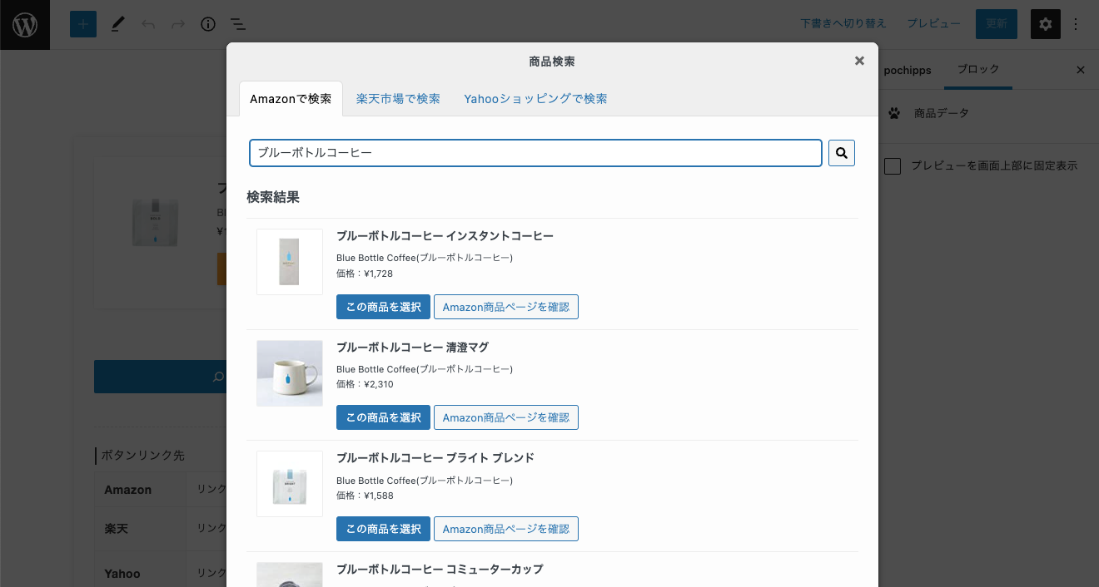Click the 商品データ label in sidebar

tap(942, 113)
